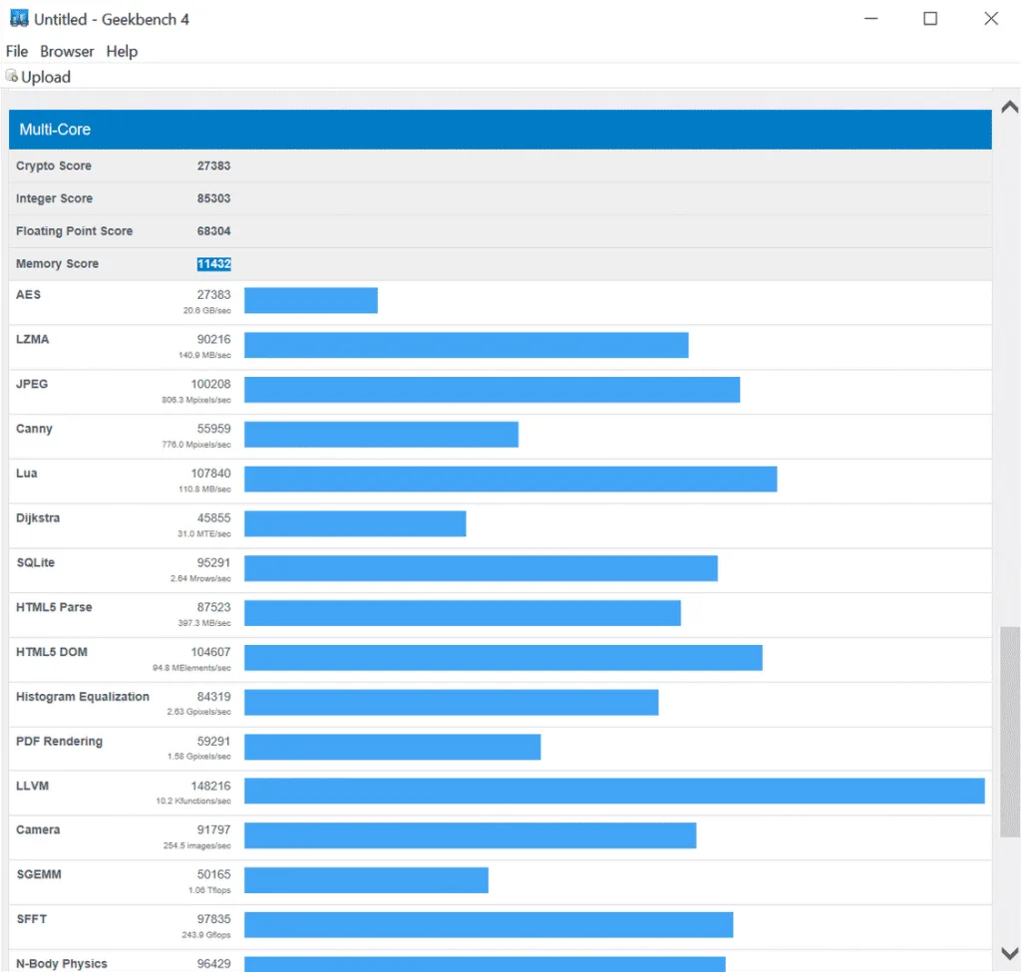Click the JPEG benchmark label

click(32, 384)
